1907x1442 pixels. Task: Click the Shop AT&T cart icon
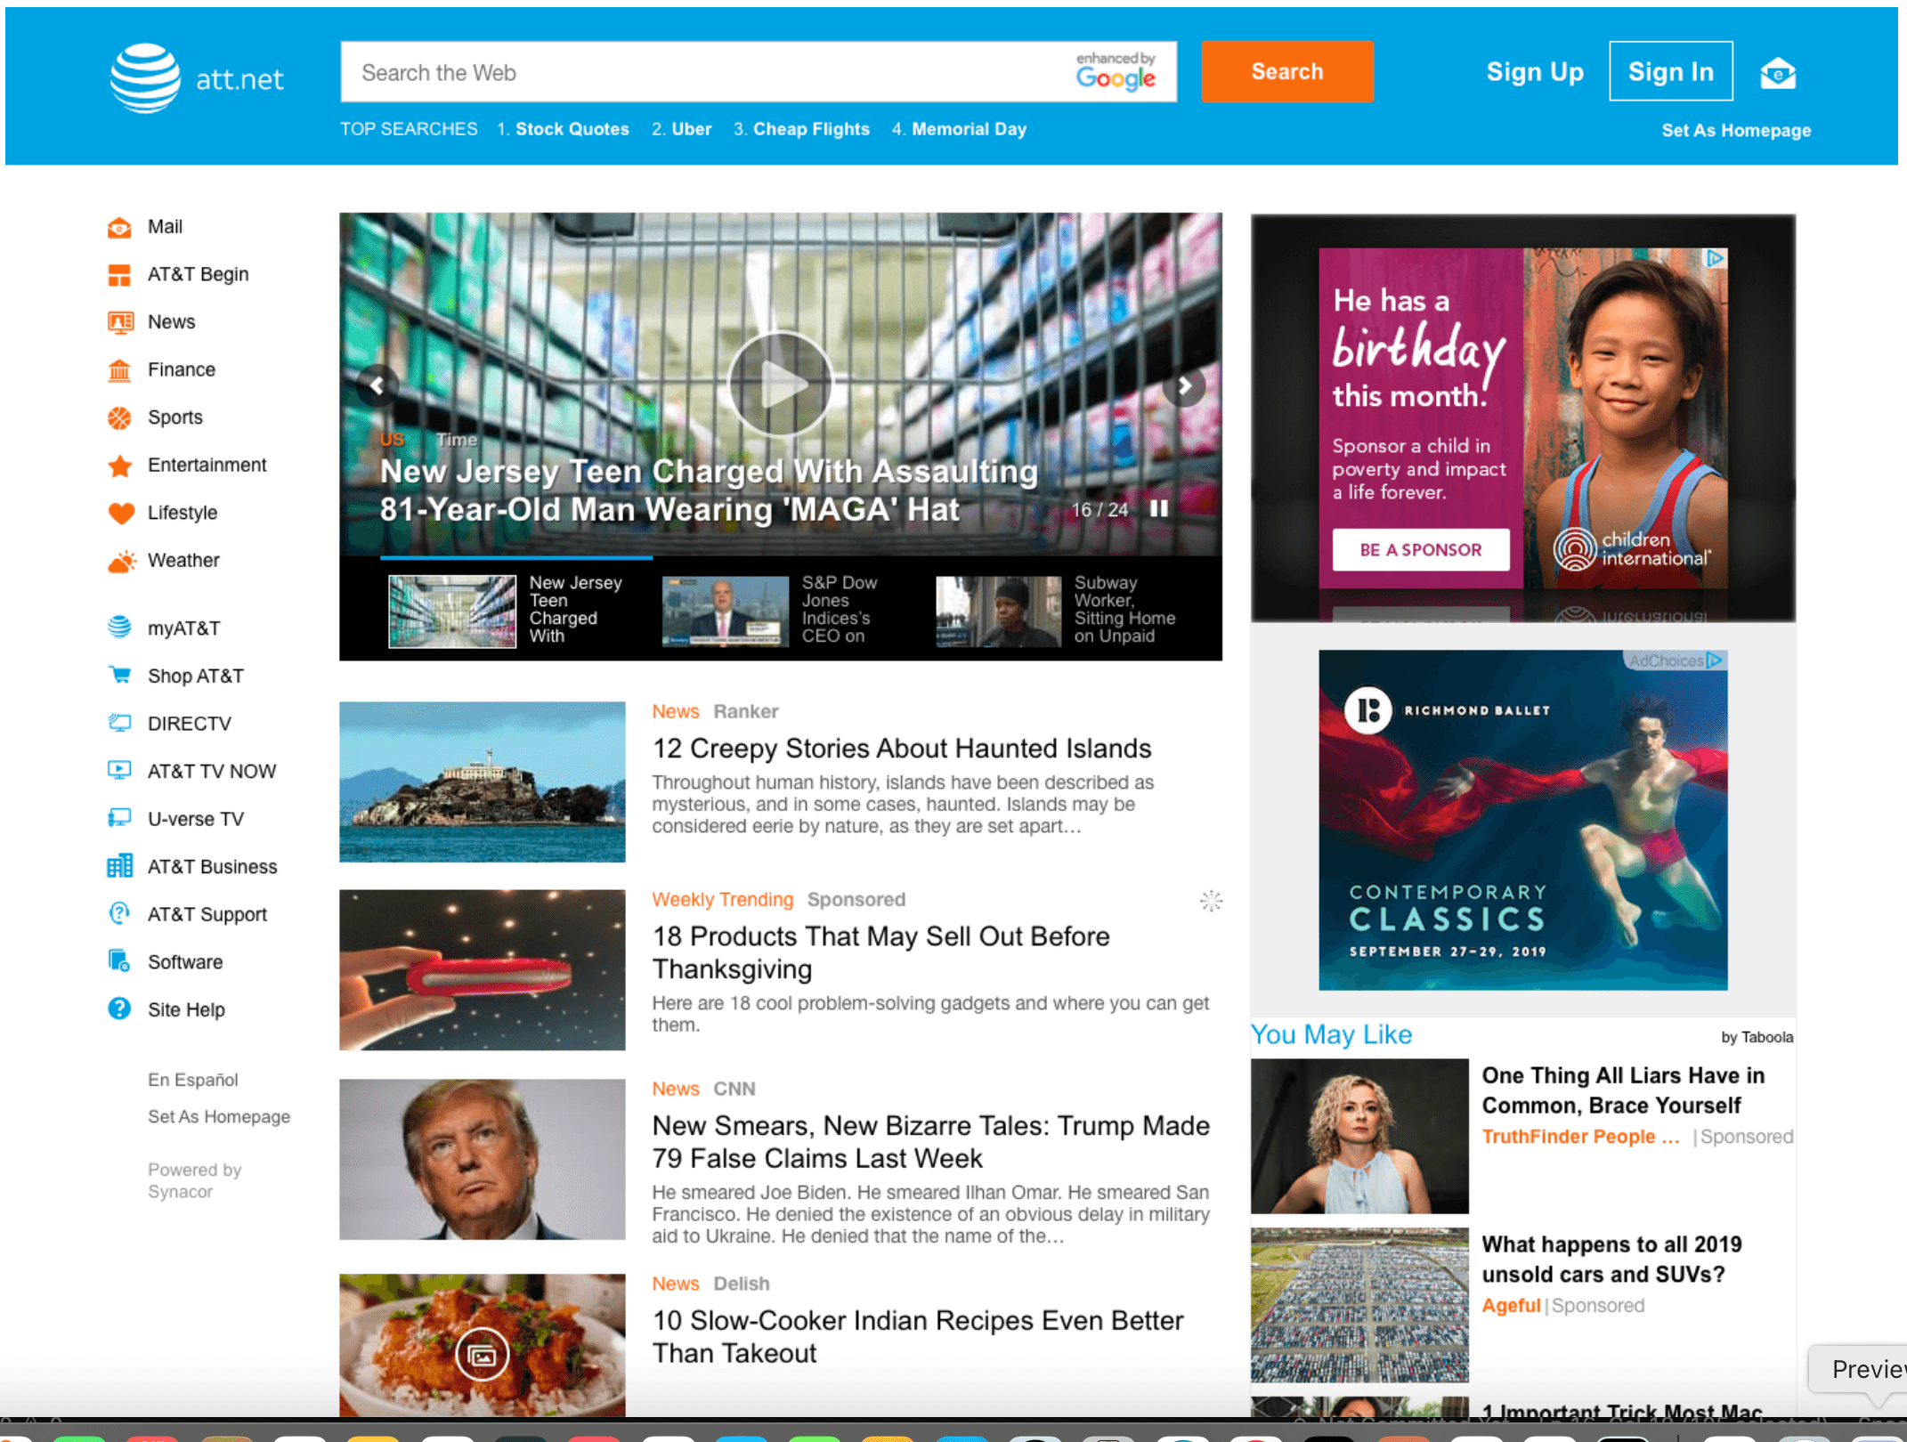(x=119, y=676)
